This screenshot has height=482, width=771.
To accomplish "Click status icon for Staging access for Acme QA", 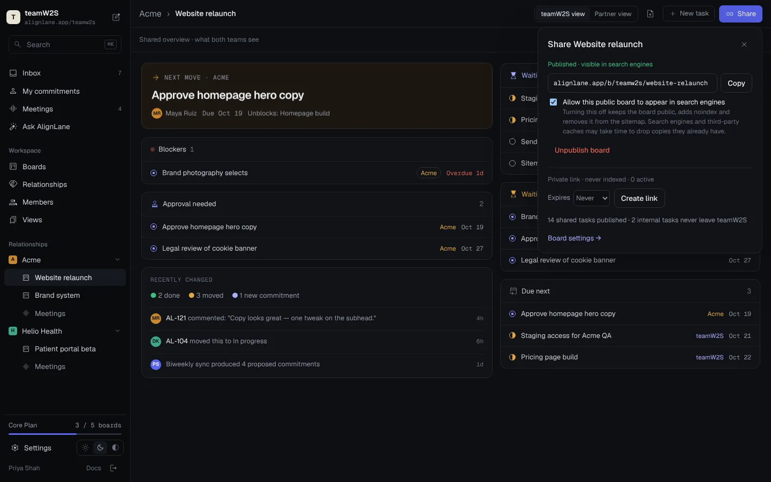I will coord(512,336).
